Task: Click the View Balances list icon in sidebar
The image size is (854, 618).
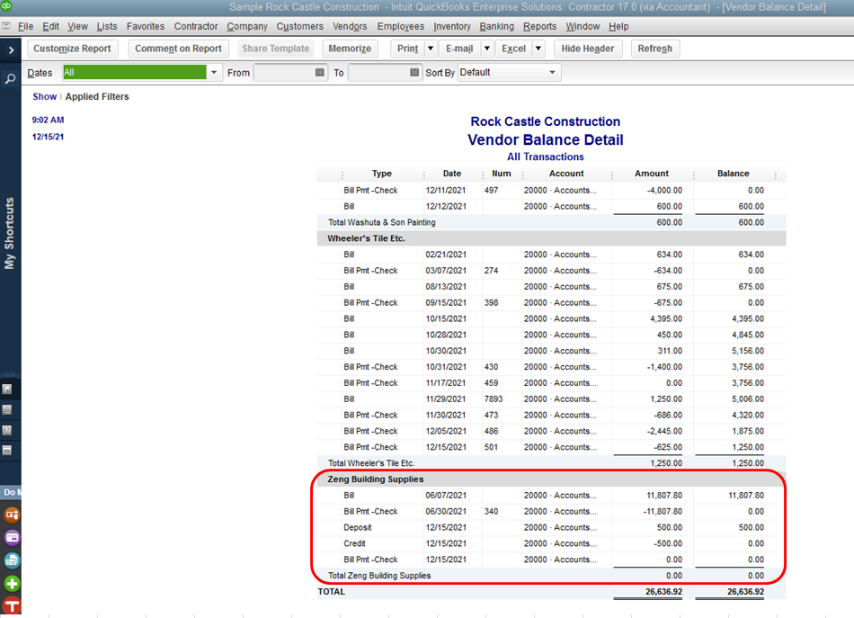Action: pyautogui.click(x=7, y=409)
